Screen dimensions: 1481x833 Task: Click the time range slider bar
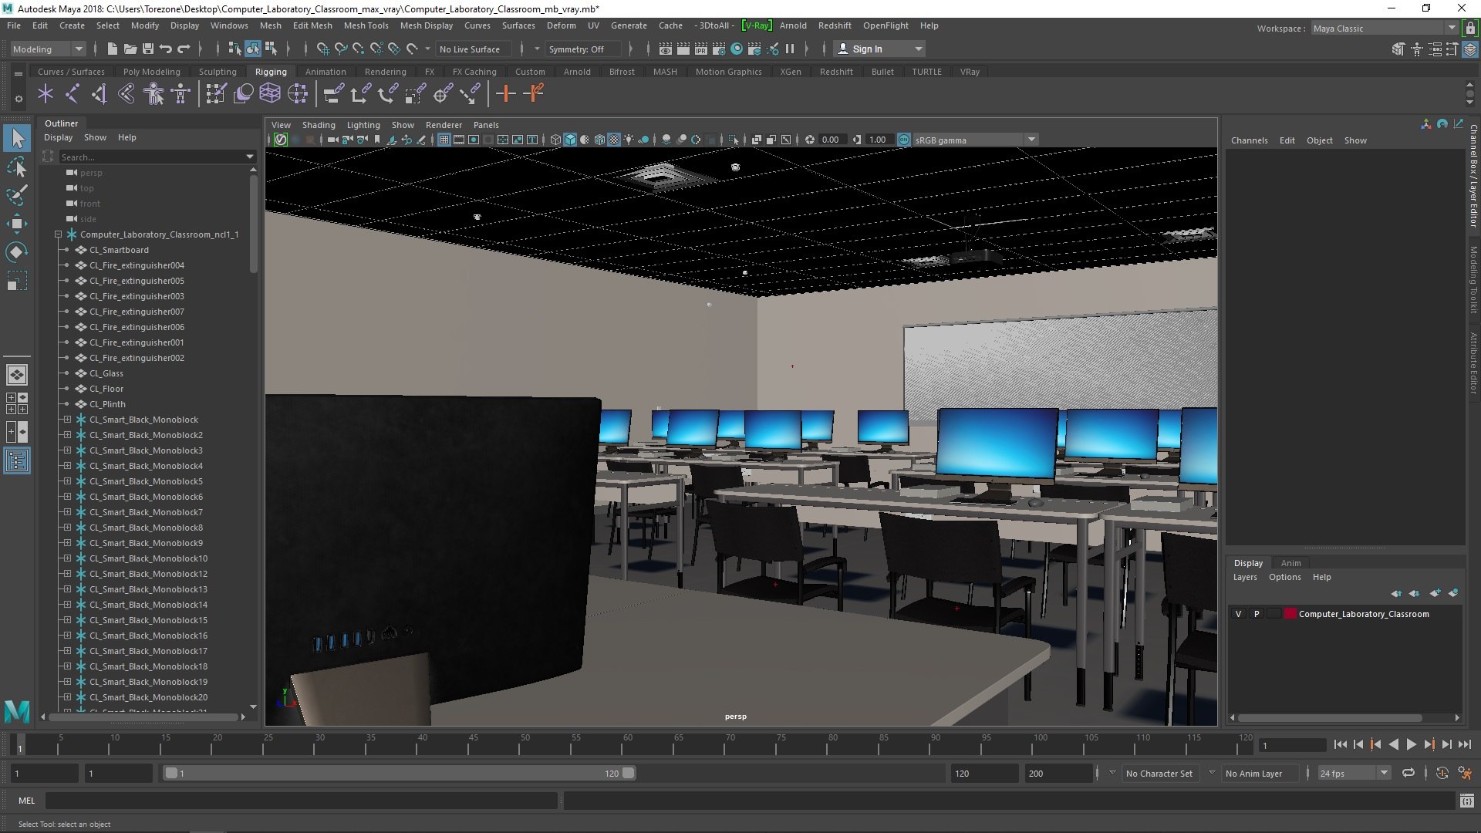click(400, 773)
